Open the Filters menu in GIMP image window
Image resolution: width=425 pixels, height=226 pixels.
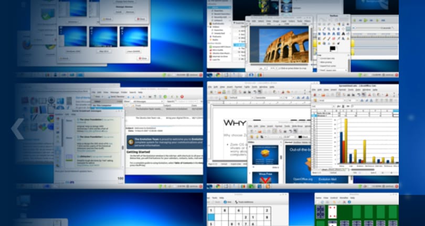(307, 21)
